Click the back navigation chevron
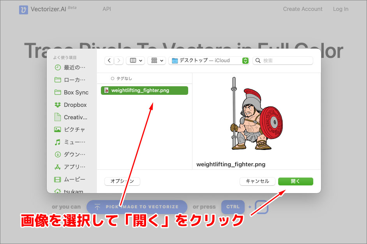The width and height of the screenshot is (367, 244). 109,61
